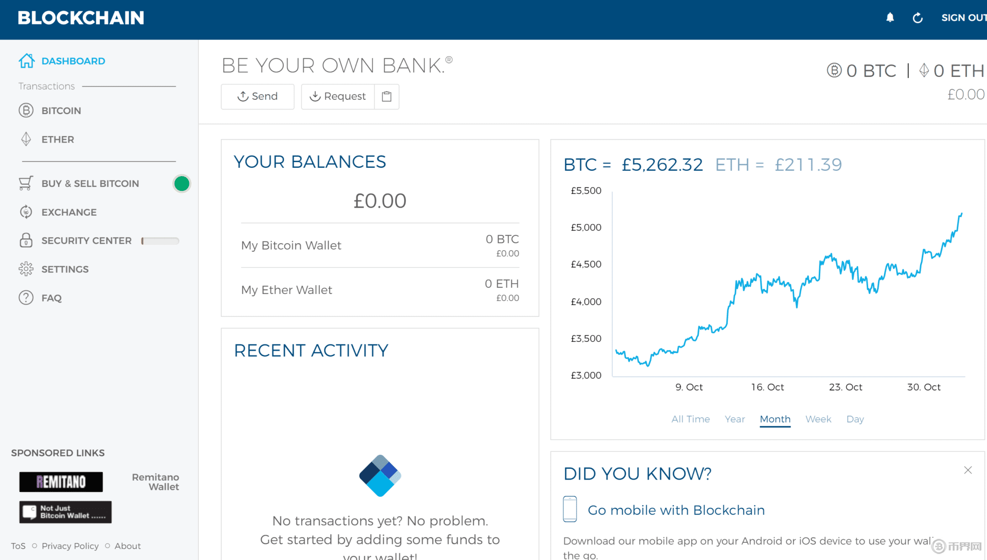987x560 pixels.
Task: Switch chart to All Time view
Action: coord(690,419)
